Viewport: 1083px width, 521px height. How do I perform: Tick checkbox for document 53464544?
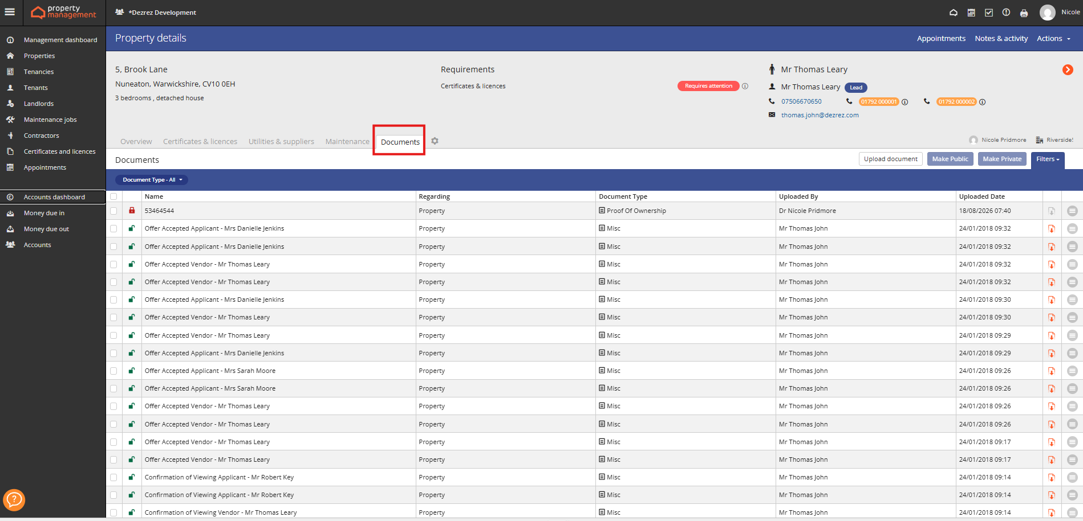coord(113,211)
